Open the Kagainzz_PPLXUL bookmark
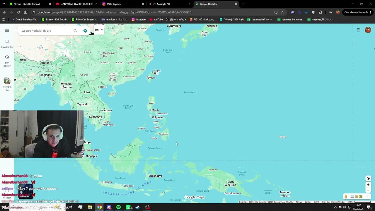The image size is (375, 211). (x=320, y=20)
